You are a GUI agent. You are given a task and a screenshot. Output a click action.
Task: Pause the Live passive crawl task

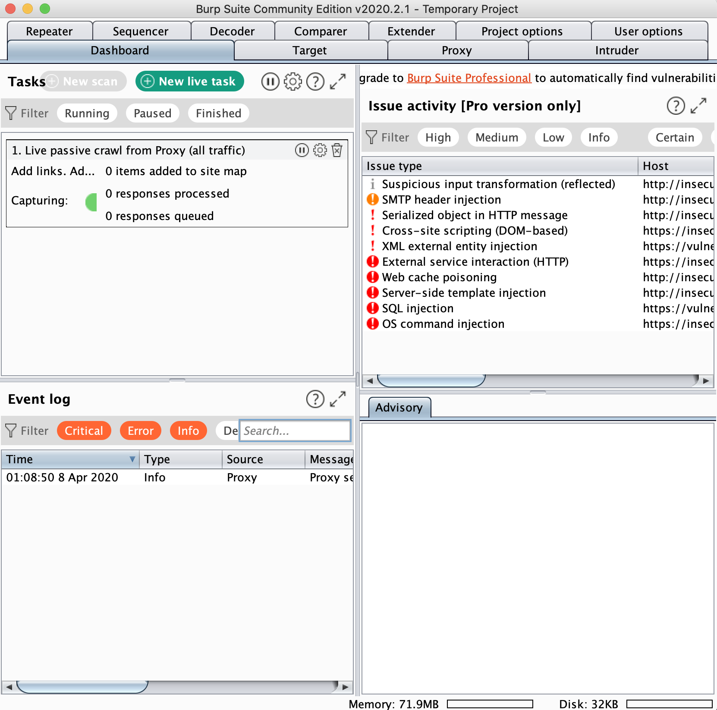tap(302, 150)
